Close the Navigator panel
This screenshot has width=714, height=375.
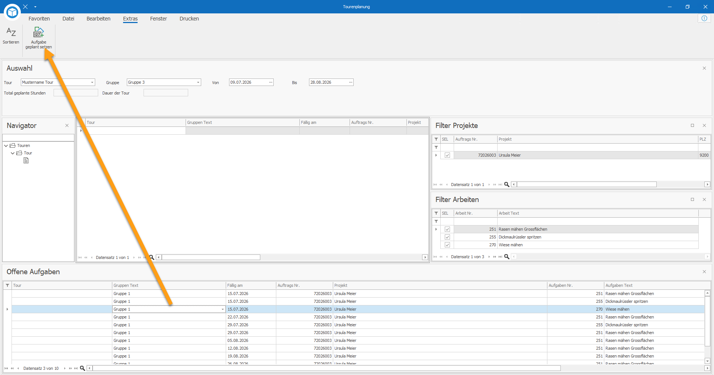pos(67,125)
